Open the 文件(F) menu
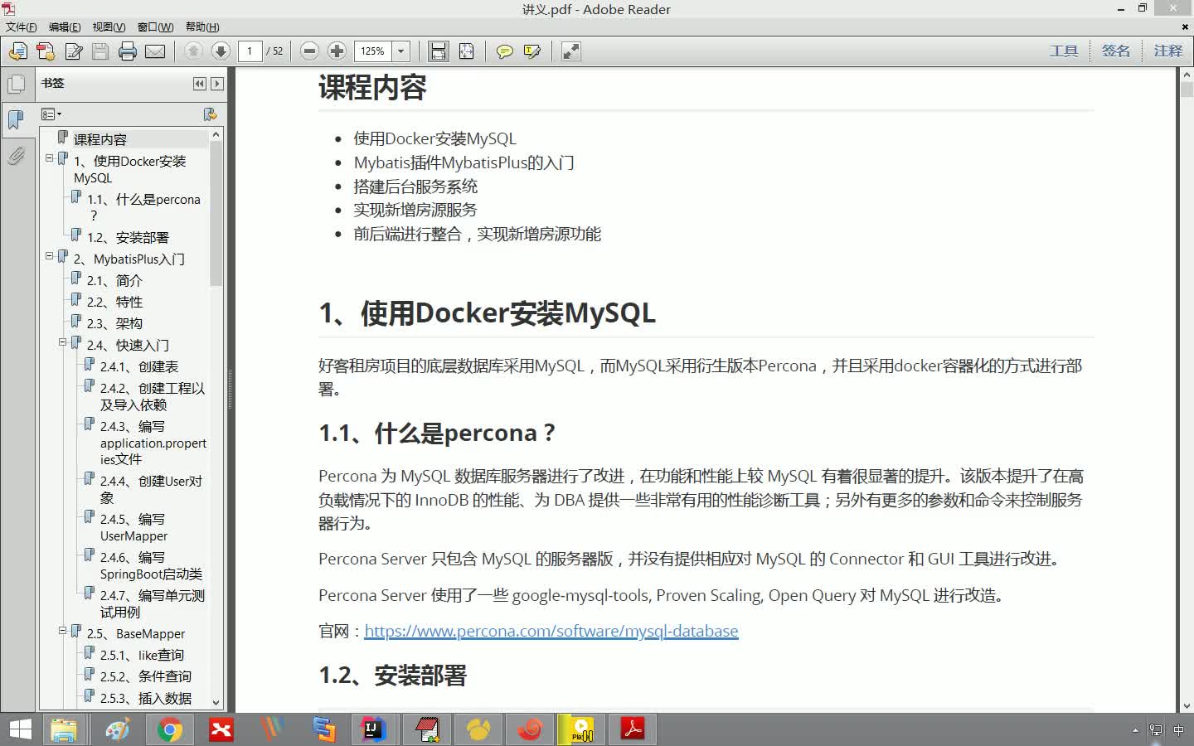 [22, 27]
